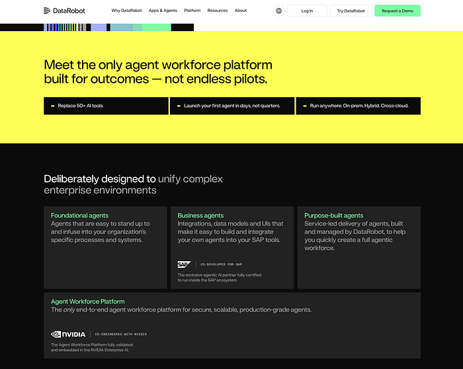Click the NVIDIA logo
Viewport: 463px width, 369px height.
(68, 334)
